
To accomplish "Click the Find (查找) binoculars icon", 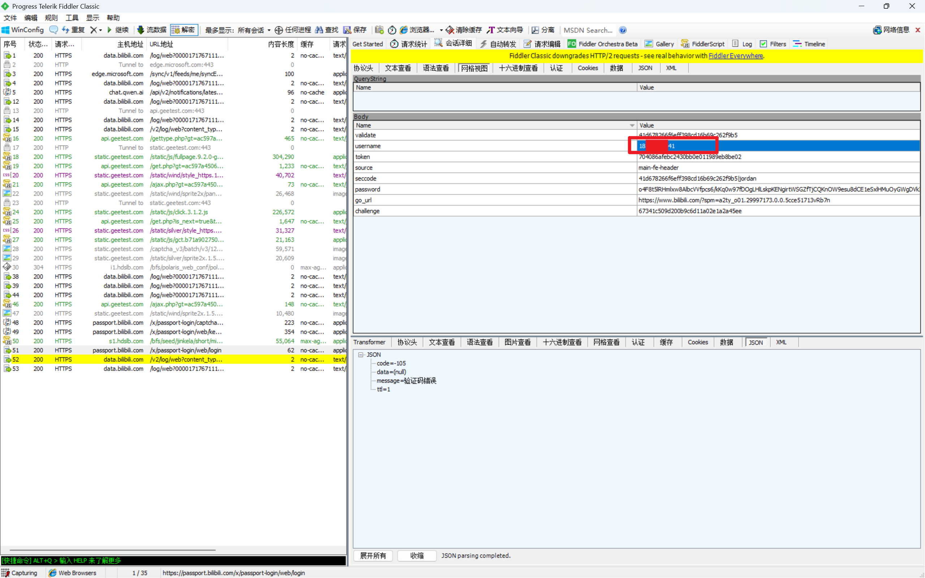I will click(326, 30).
